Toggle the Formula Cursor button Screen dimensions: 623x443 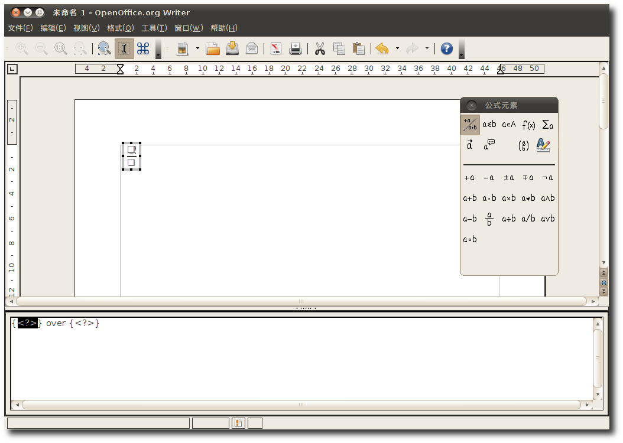124,49
